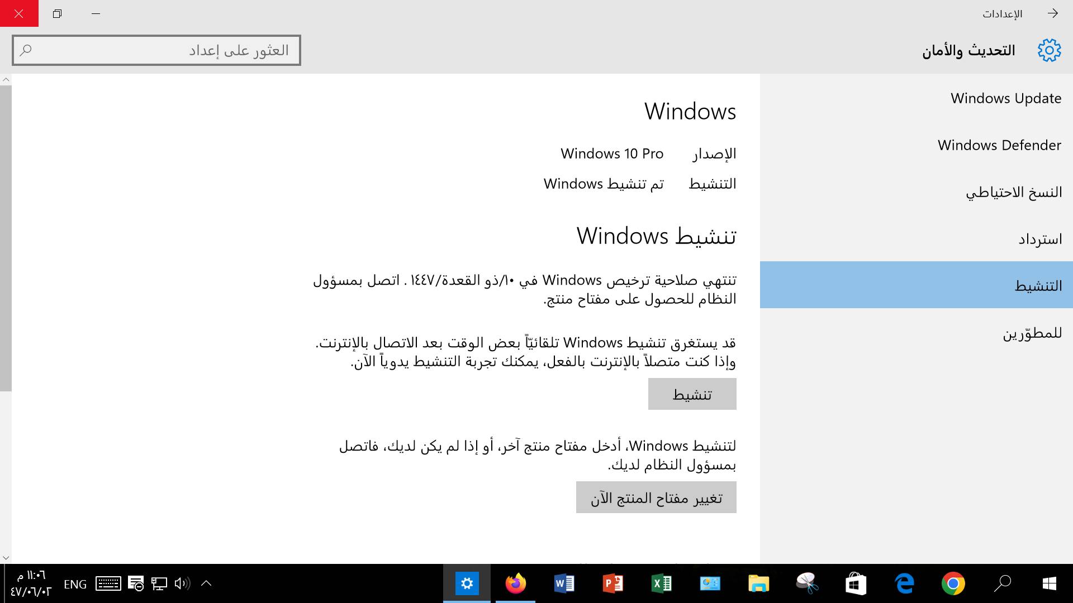Image resolution: width=1073 pixels, height=603 pixels.
Task: Launch Google Chrome from taskbar
Action: click(953, 583)
